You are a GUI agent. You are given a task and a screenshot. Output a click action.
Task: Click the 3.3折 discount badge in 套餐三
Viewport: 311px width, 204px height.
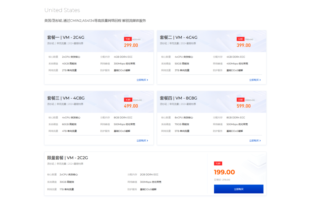(128, 100)
